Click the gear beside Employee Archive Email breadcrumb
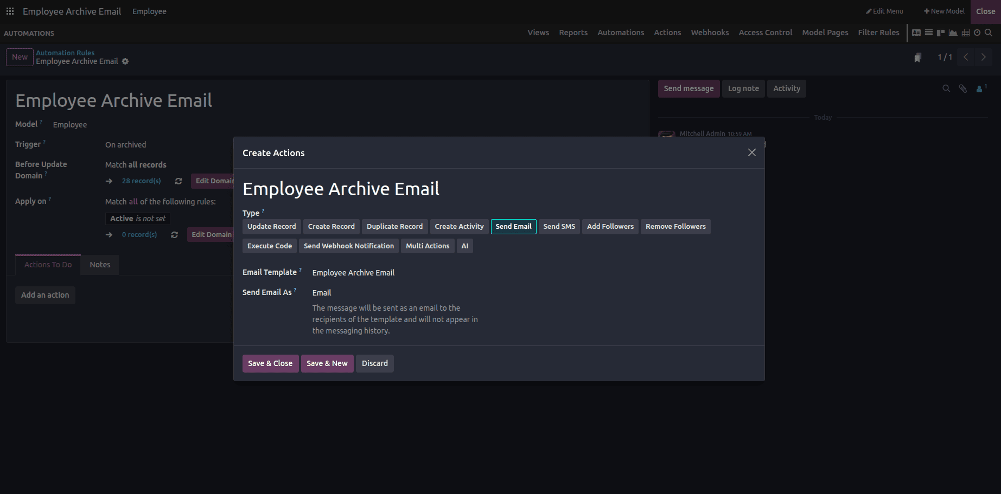 pyautogui.click(x=125, y=61)
